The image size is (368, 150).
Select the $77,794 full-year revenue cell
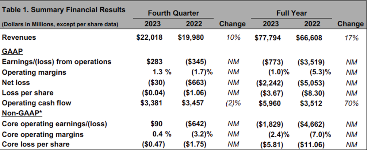[268, 37]
